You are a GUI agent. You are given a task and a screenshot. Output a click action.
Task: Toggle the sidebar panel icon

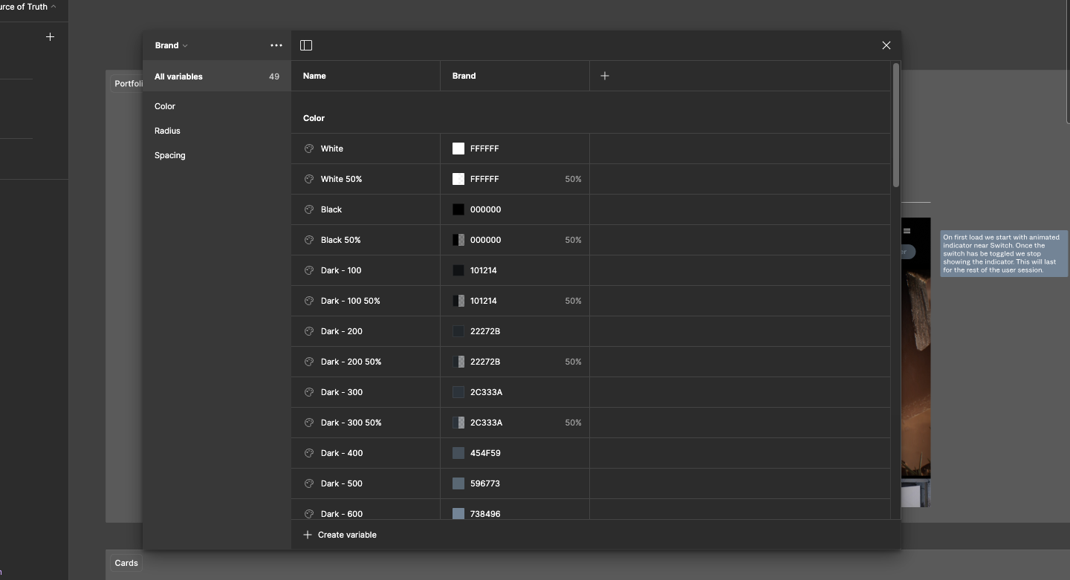tap(305, 45)
